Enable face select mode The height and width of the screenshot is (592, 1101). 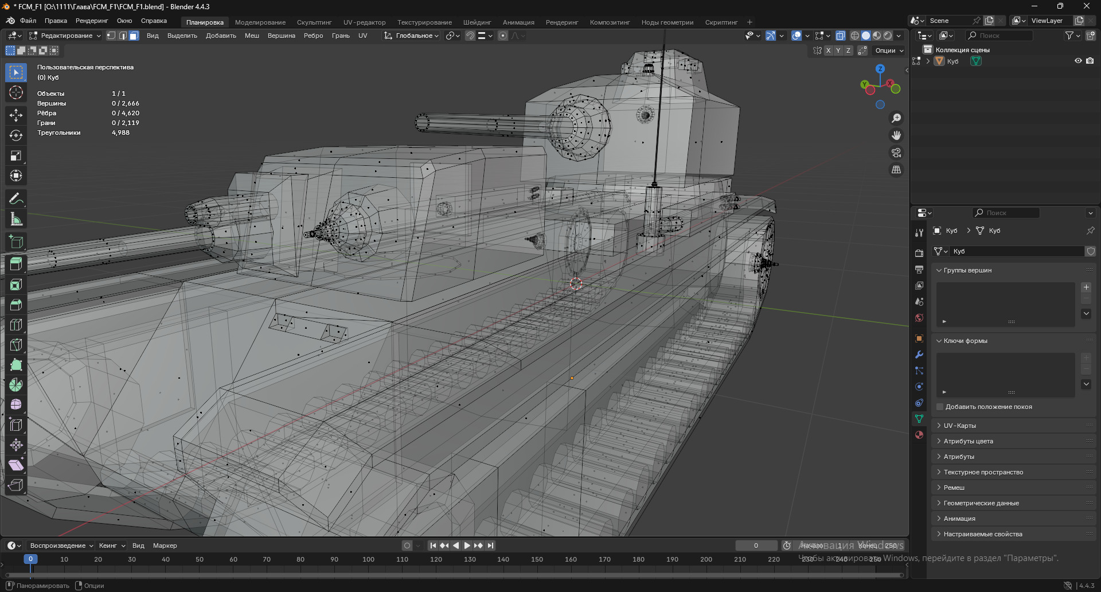pyautogui.click(x=134, y=36)
